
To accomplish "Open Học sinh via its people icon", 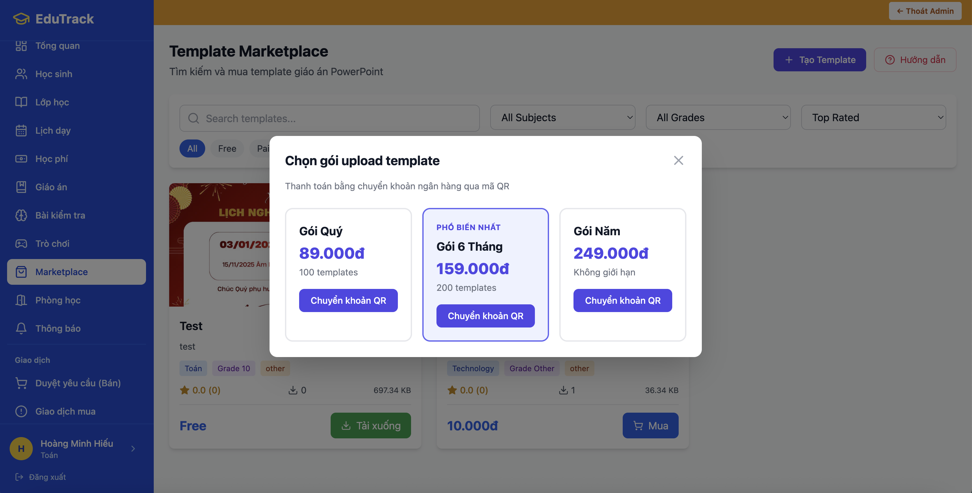I will coord(21,74).
